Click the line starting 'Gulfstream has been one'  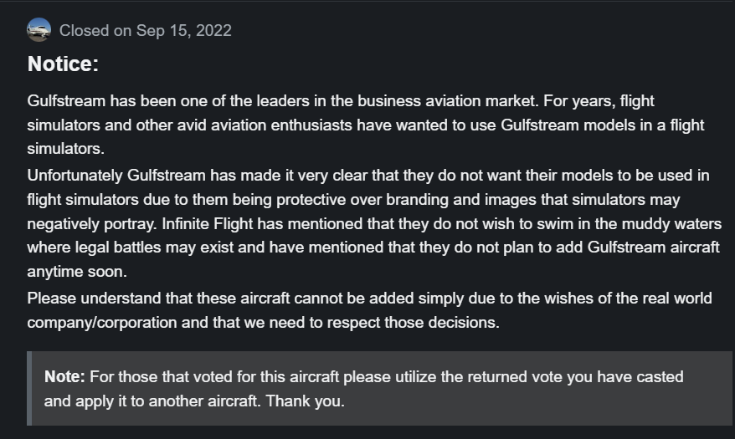(341, 101)
